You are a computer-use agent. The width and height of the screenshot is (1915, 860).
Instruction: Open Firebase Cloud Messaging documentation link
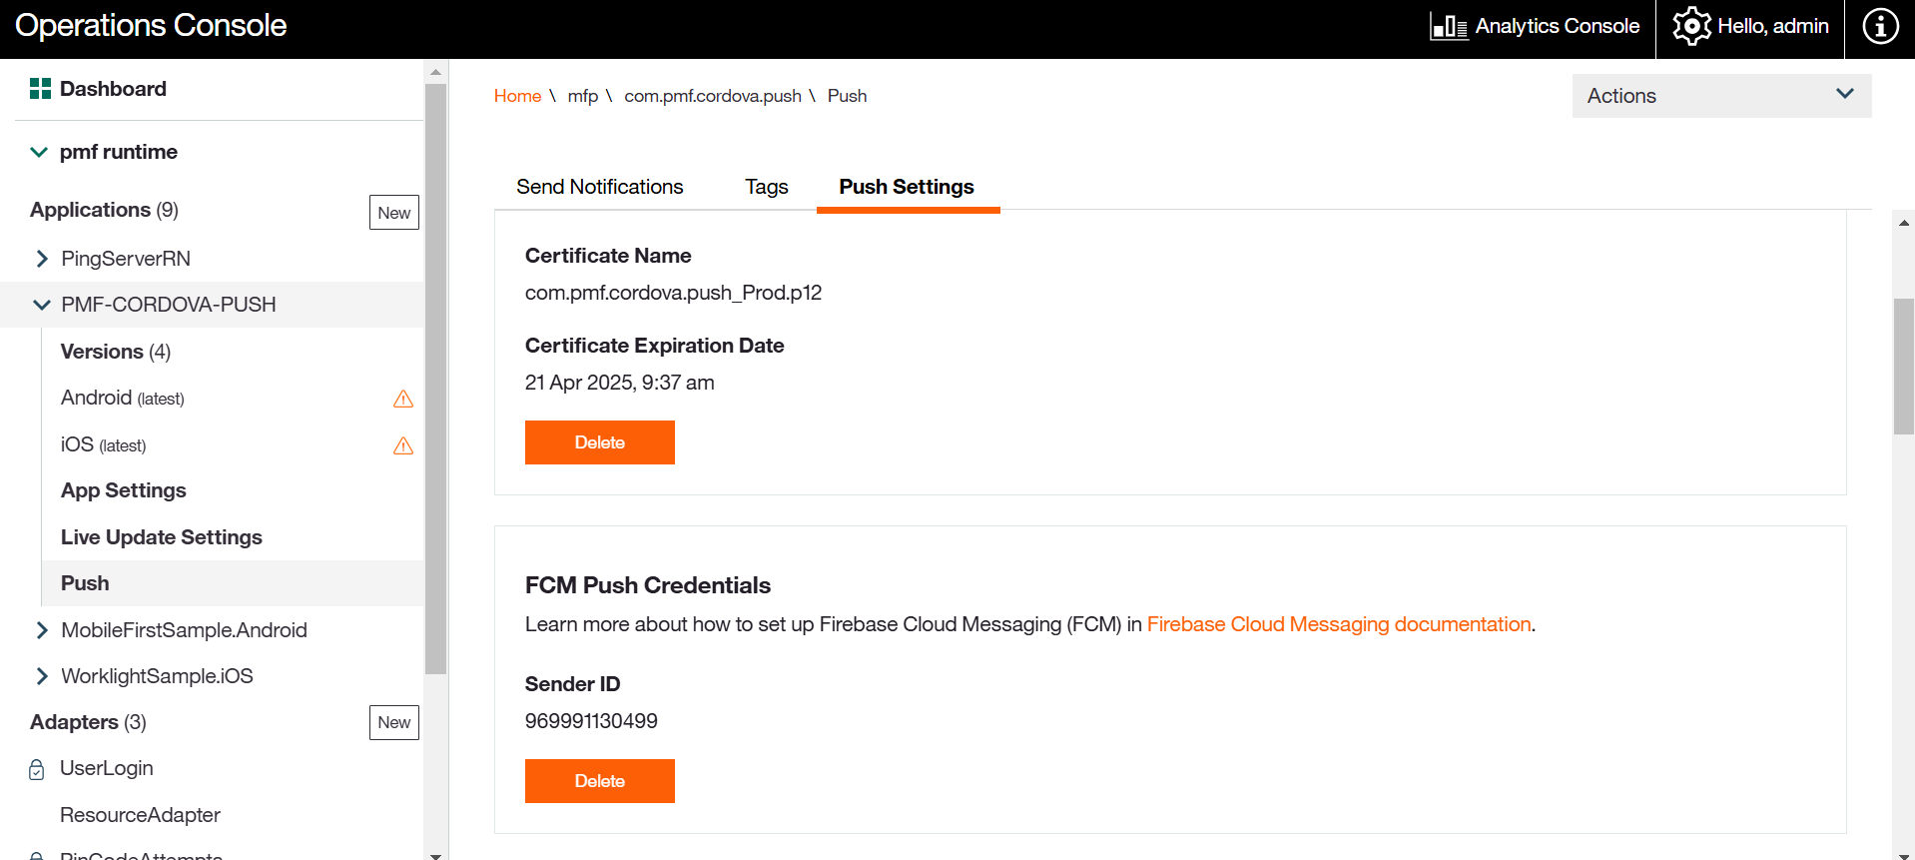pos(1338,624)
